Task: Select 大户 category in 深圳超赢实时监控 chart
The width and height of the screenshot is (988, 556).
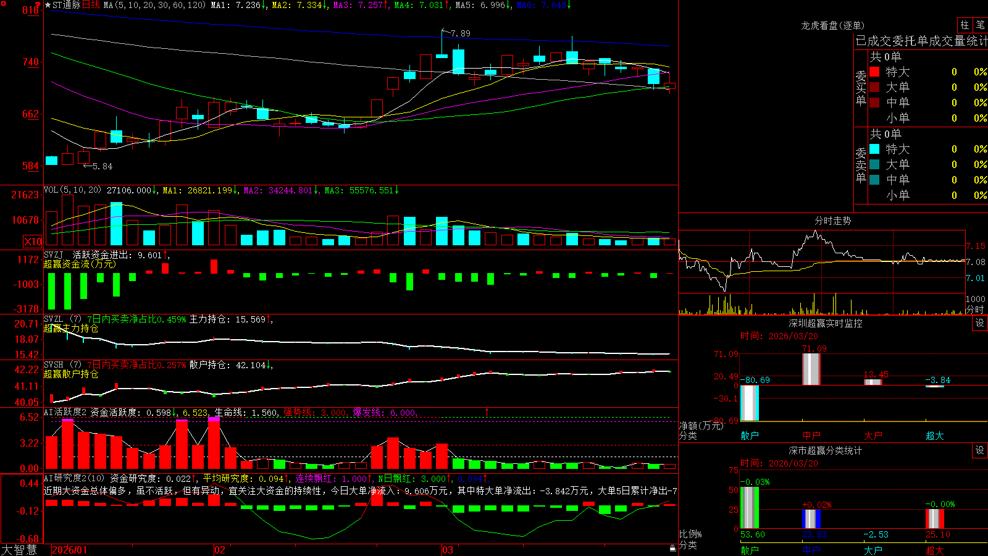Action: point(873,436)
